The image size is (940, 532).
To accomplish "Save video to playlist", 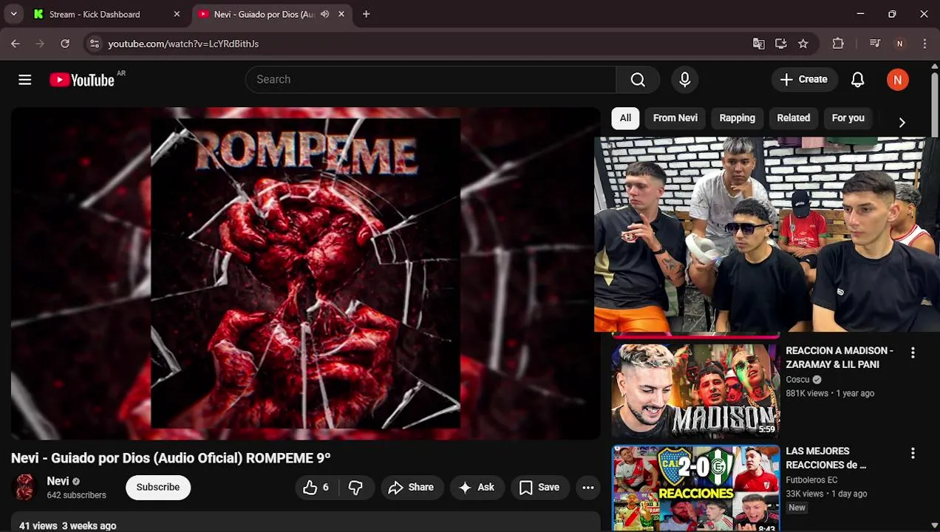I will [539, 488].
